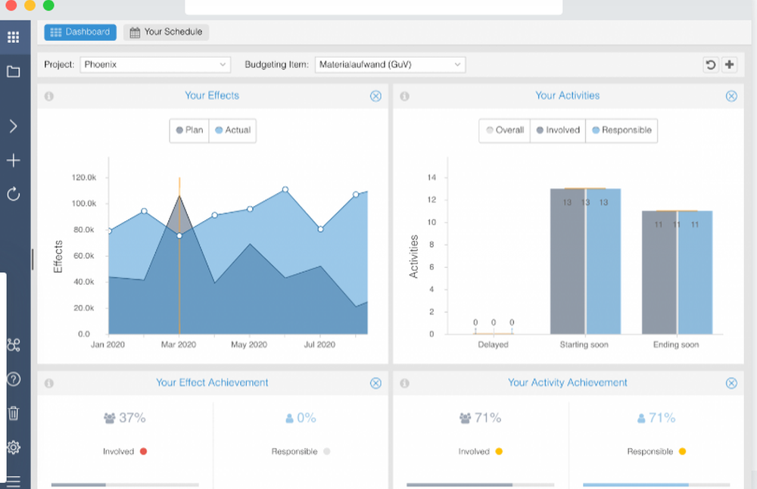
Task: Click the Ending soon grey Involved bar
Action: (659, 273)
